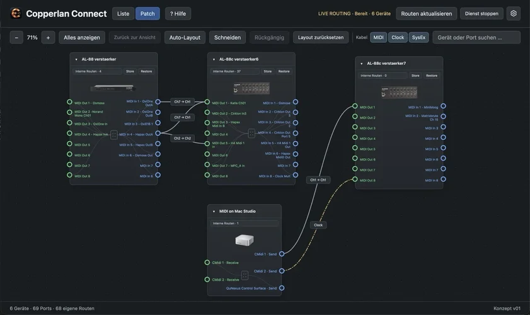This screenshot has height=315, width=530.
Task: Click Store on AL-88c verstaerker7
Action: pos(415,76)
